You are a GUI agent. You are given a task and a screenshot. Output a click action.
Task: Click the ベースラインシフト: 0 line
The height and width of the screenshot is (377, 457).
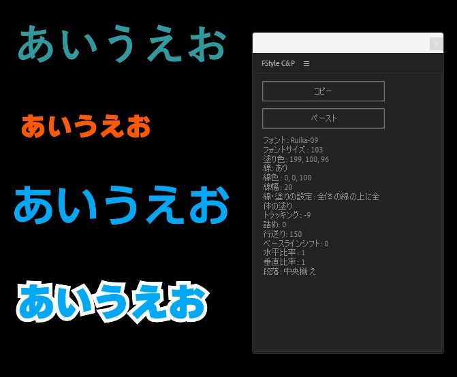point(296,244)
